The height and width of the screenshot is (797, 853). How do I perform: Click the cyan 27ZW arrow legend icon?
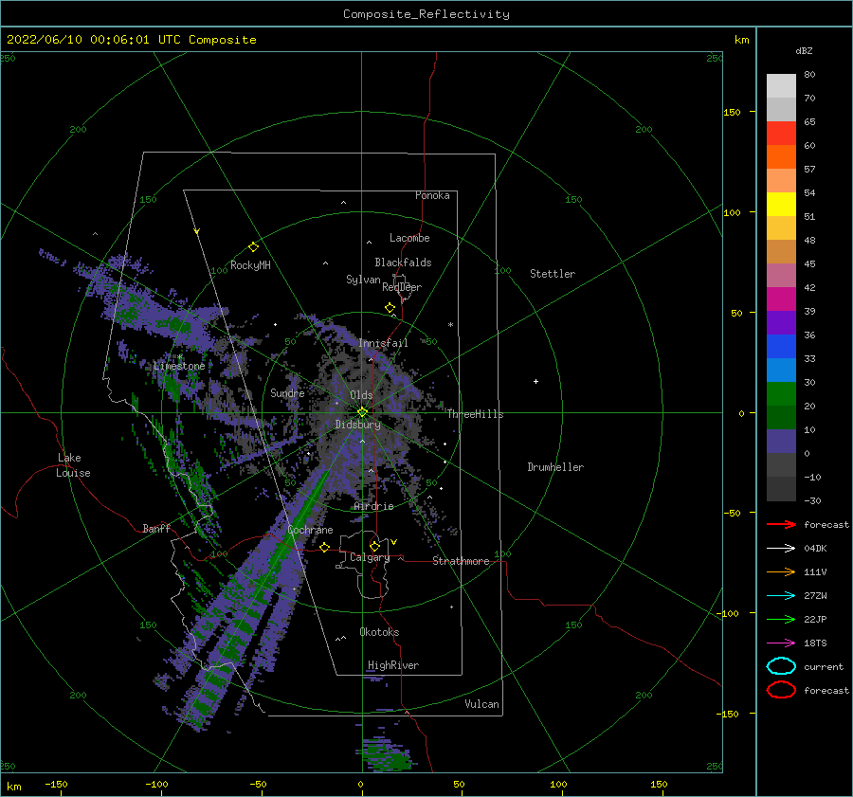781,596
